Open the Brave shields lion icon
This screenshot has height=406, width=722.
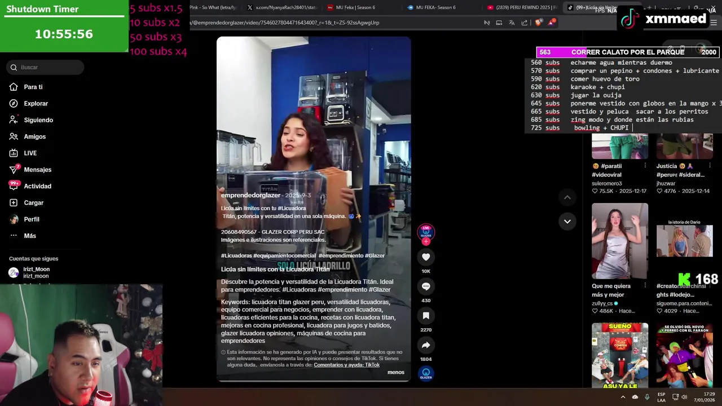click(x=538, y=23)
